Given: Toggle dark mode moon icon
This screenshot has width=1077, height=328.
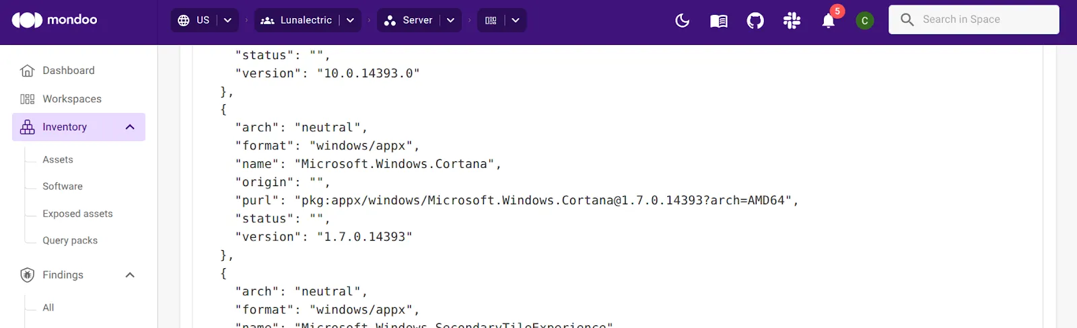Looking at the screenshot, I should click(683, 21).
